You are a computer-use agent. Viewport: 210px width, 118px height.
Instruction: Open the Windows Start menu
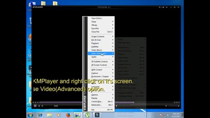(x=31, y=115)
